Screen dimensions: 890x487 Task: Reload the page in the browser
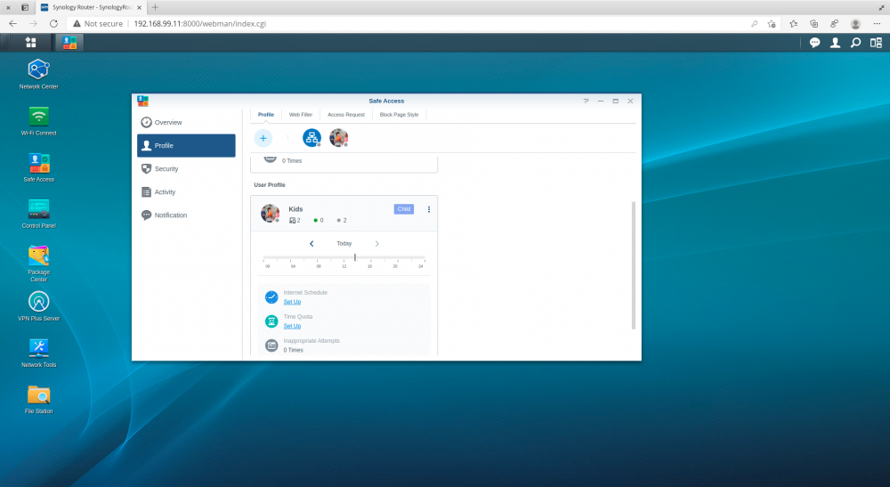(x=53, y=24)
